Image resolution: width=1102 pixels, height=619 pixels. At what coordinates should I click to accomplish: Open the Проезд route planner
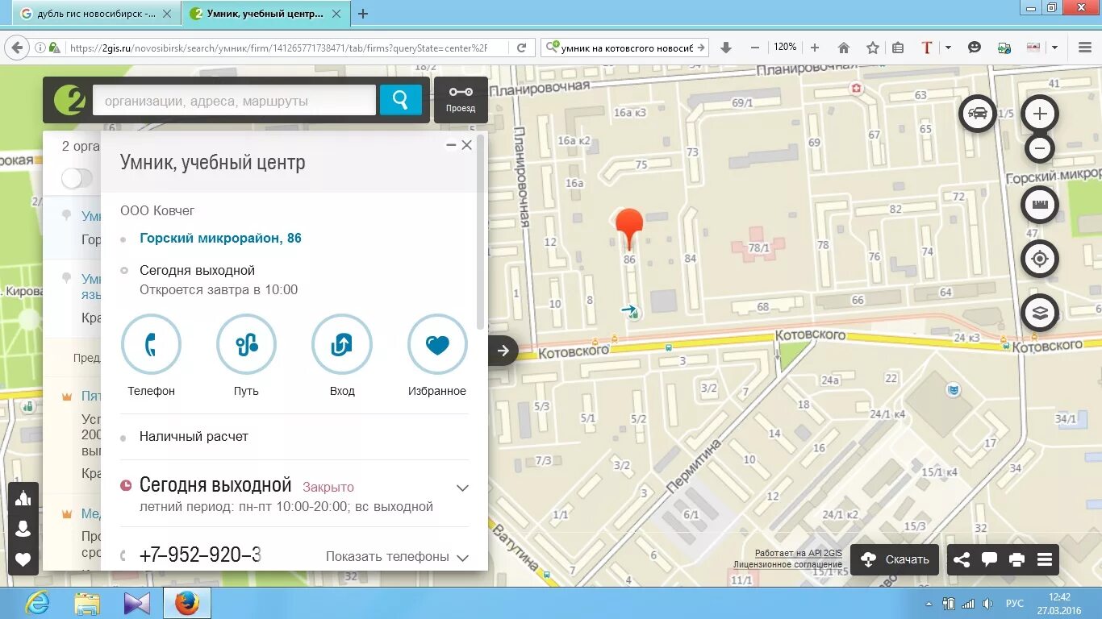point(461,100)
